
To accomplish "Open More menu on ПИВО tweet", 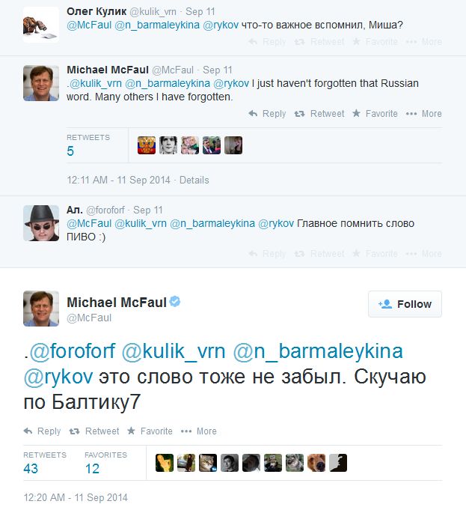I will click(424, 254).
